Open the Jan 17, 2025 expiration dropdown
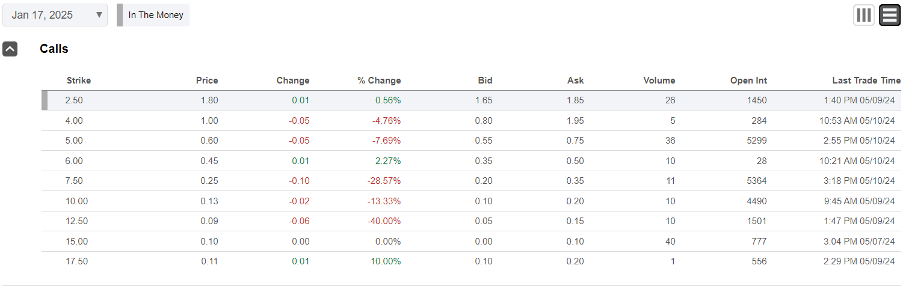Image resolution: width=903 pixels, height=289 pixels. [x=55, y=15]
